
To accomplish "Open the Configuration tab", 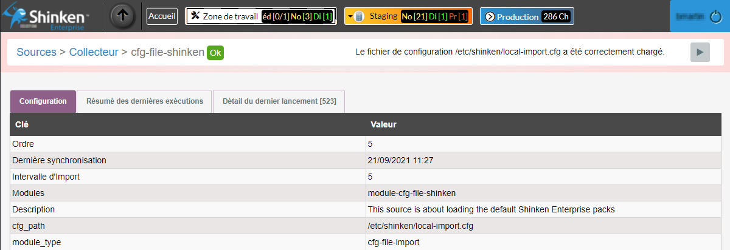I will 43,101.
